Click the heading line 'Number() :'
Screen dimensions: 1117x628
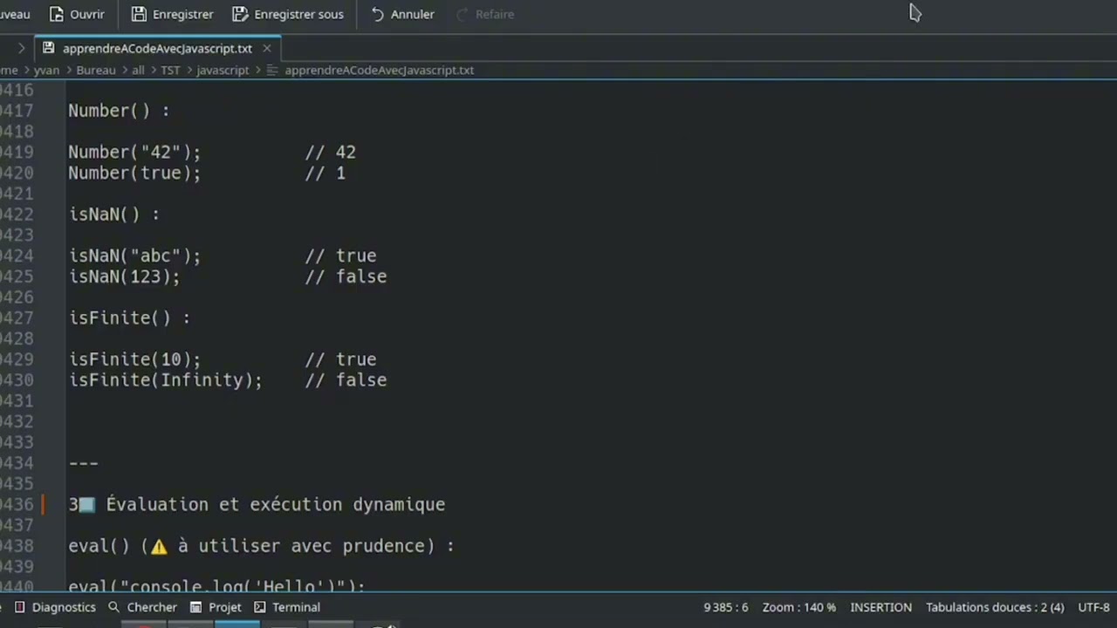click(x=119, y=111)
